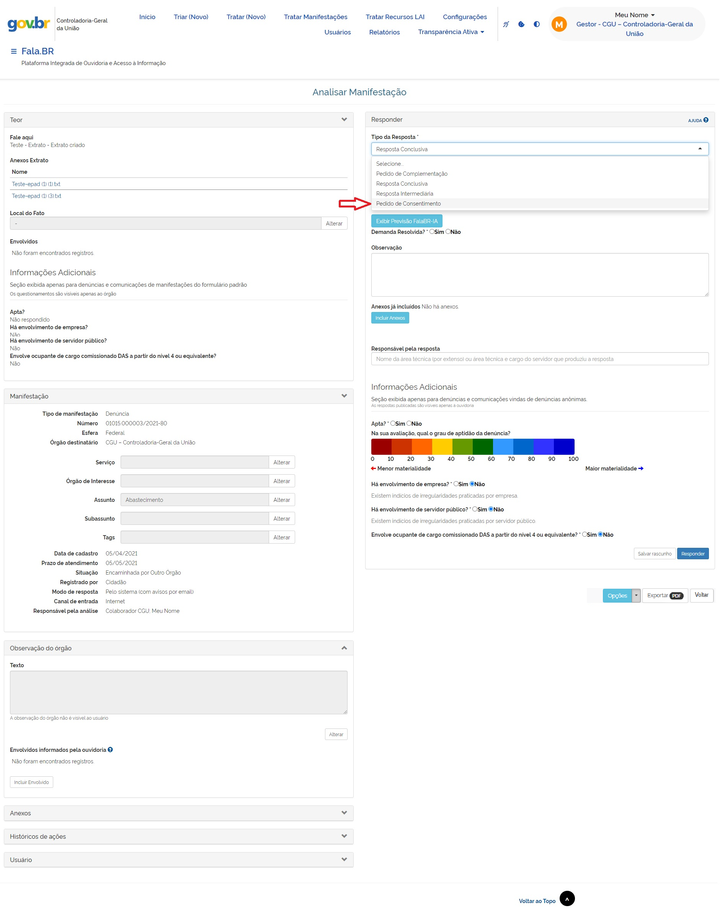Click the hearing accessibility icon
Screen dimensions: 725x913
click(x=506, y=24)
